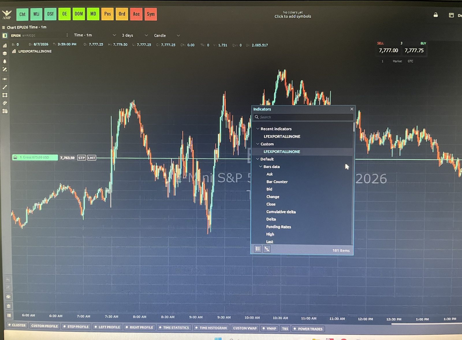Open the DSf panel button
Image resolution: width=462 pixels, height=340 pixels.
50,14
